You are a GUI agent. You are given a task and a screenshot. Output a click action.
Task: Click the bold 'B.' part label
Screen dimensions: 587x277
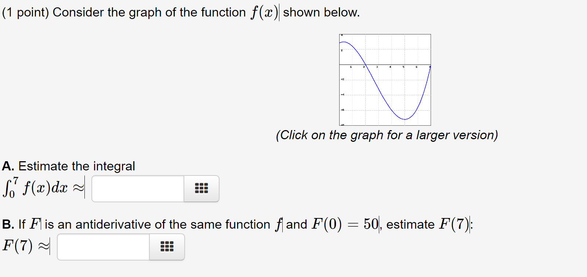8,224
